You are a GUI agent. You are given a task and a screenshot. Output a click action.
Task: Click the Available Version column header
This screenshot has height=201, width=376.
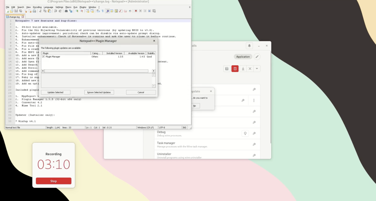pos(136,53)
